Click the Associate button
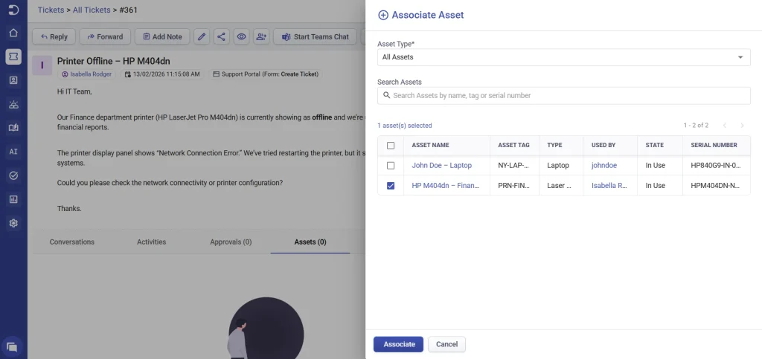 click(x=399, y=344)
